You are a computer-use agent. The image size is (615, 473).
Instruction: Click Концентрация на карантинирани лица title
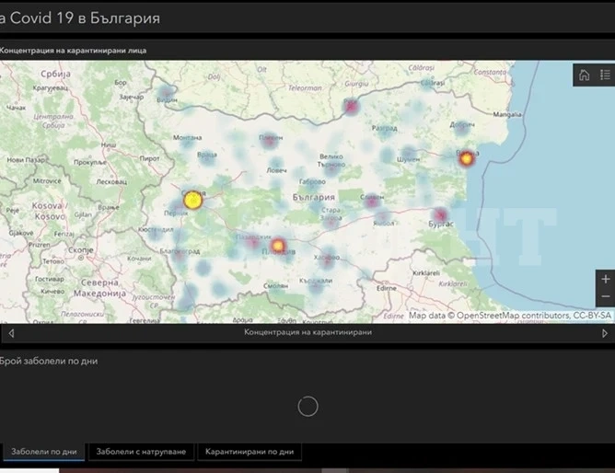click(73, 51)
